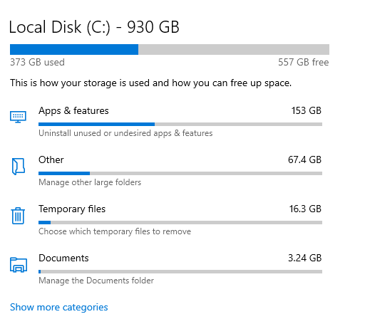The width and height of the screenshot is (365, 319).
Task: Click the Other folder icon
Action: 19,167
